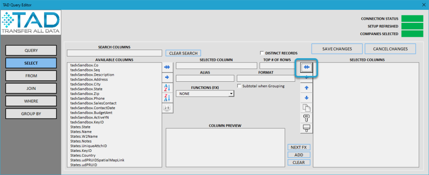Click the 1-9 numeric order icon
Screen dimensions: 429x175
coord(167,108)
